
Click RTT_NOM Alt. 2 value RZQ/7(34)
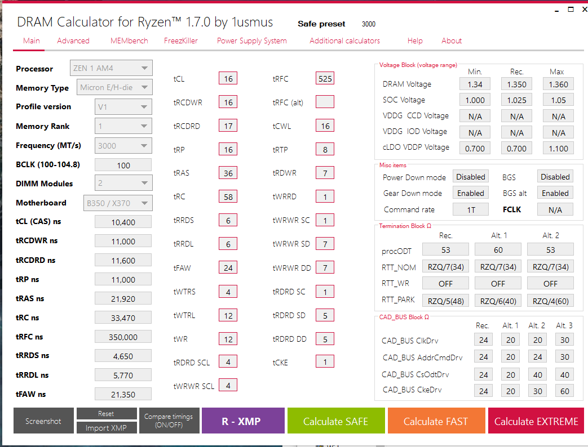550,266
